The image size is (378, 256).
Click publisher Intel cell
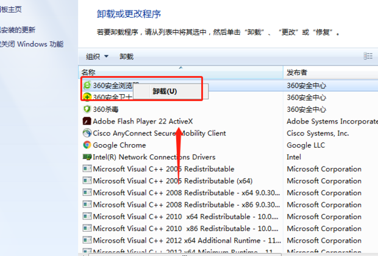tap(294, 157)
